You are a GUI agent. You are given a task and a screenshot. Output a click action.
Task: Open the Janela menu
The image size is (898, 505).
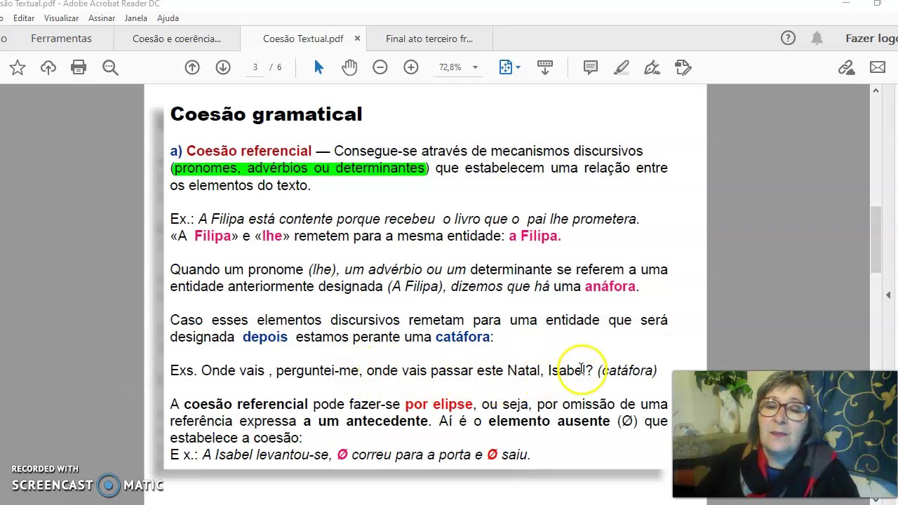point(136,18)
